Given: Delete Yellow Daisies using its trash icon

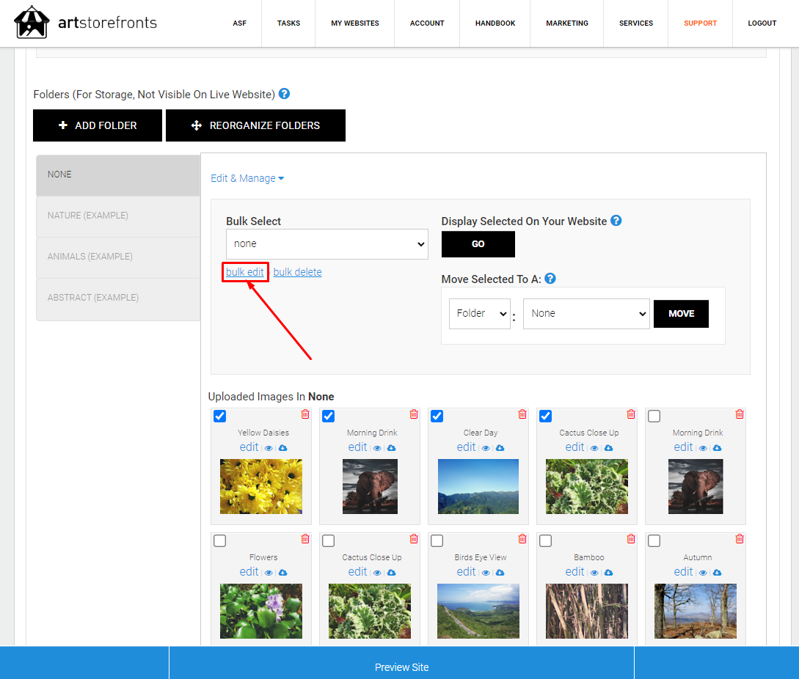Looking at the screenshot, I should [305, 414].
